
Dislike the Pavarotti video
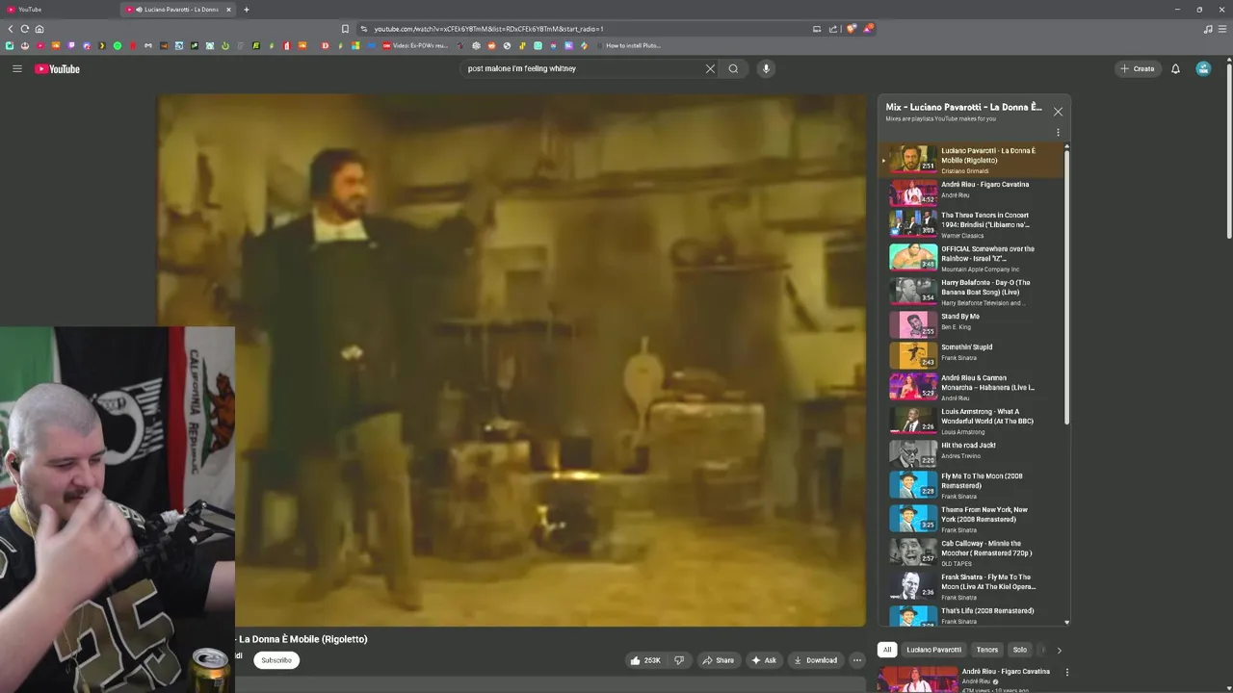click(x=678, y=660)
